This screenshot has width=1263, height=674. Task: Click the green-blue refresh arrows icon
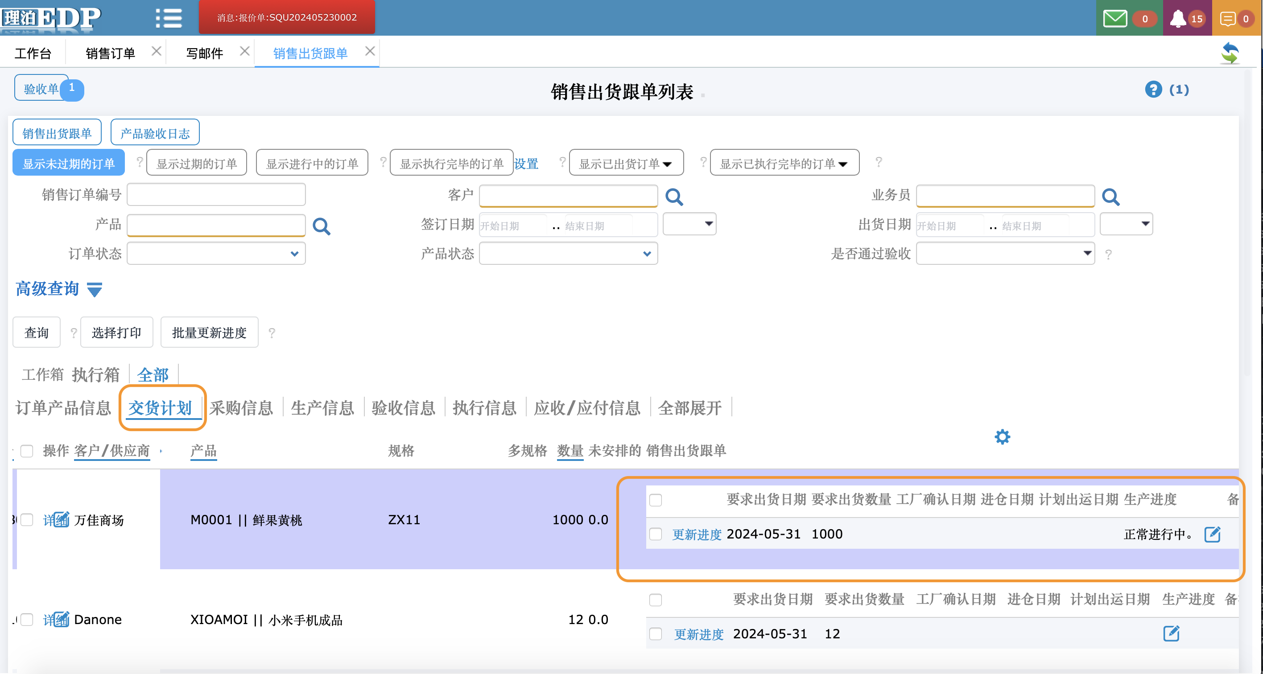click(x=1230, y=53)
